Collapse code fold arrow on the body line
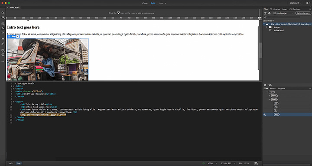Viewport: 312px width, 166px height. (x=13, y=102)
